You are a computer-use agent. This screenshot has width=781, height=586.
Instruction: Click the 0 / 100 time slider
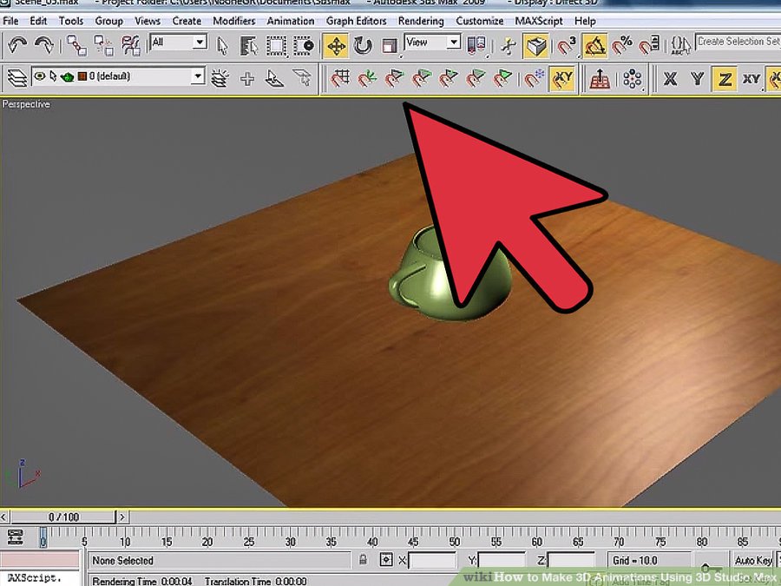63,517
